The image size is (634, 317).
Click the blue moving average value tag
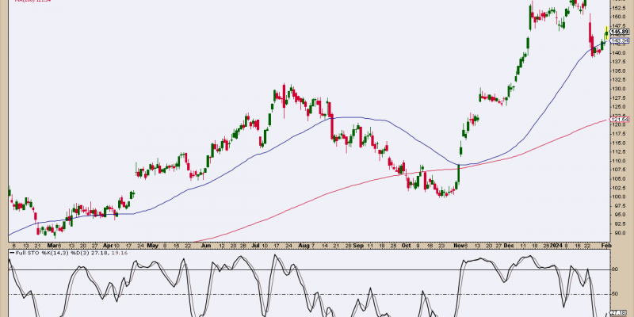coord(620,41)
